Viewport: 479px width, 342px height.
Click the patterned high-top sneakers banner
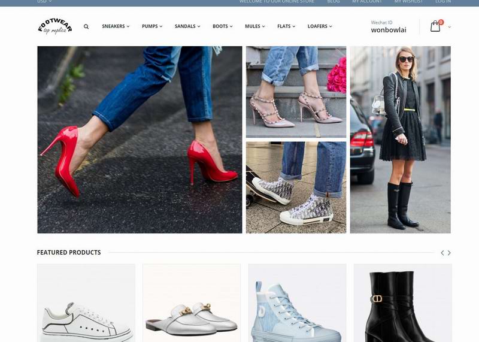(296, 187)
